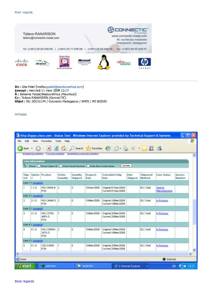The width and height of the screenshot is (210, 298).
Task: Click the horizontal scroll right arrow
Action: pos(190,254)
